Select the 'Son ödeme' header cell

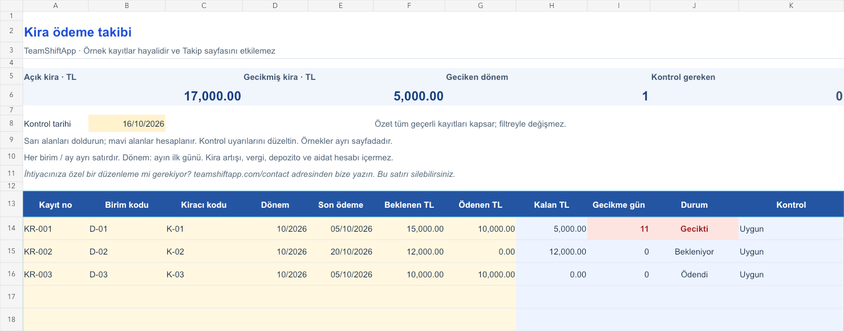point(340,205)
